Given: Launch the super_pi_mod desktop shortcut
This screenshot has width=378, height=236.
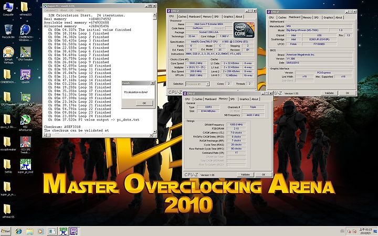Looking at the screenshot, I should point(25,164).
